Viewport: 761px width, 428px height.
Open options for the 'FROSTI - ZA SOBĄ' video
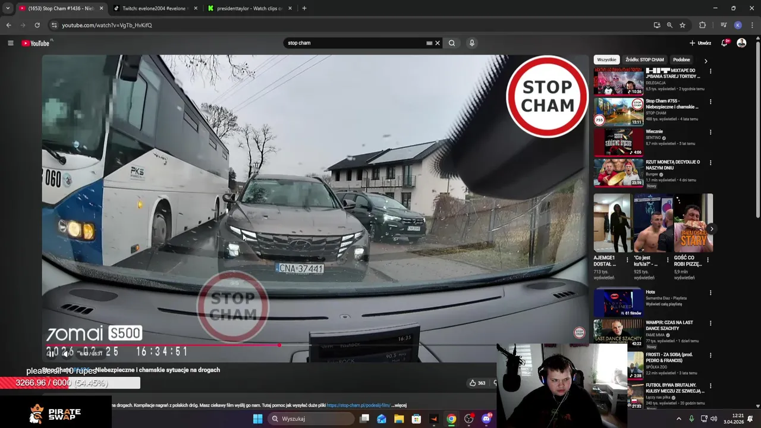point(710,355)
